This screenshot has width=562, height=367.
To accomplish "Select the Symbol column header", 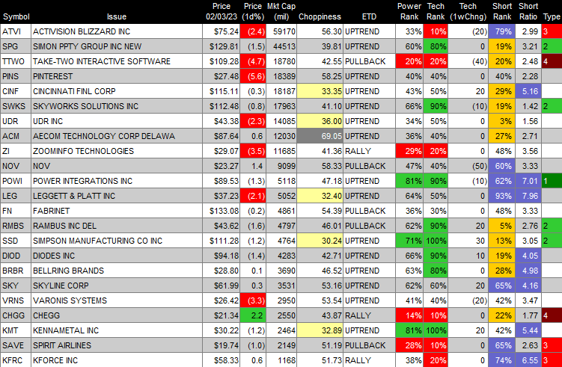I will click(x=16, y=16).
